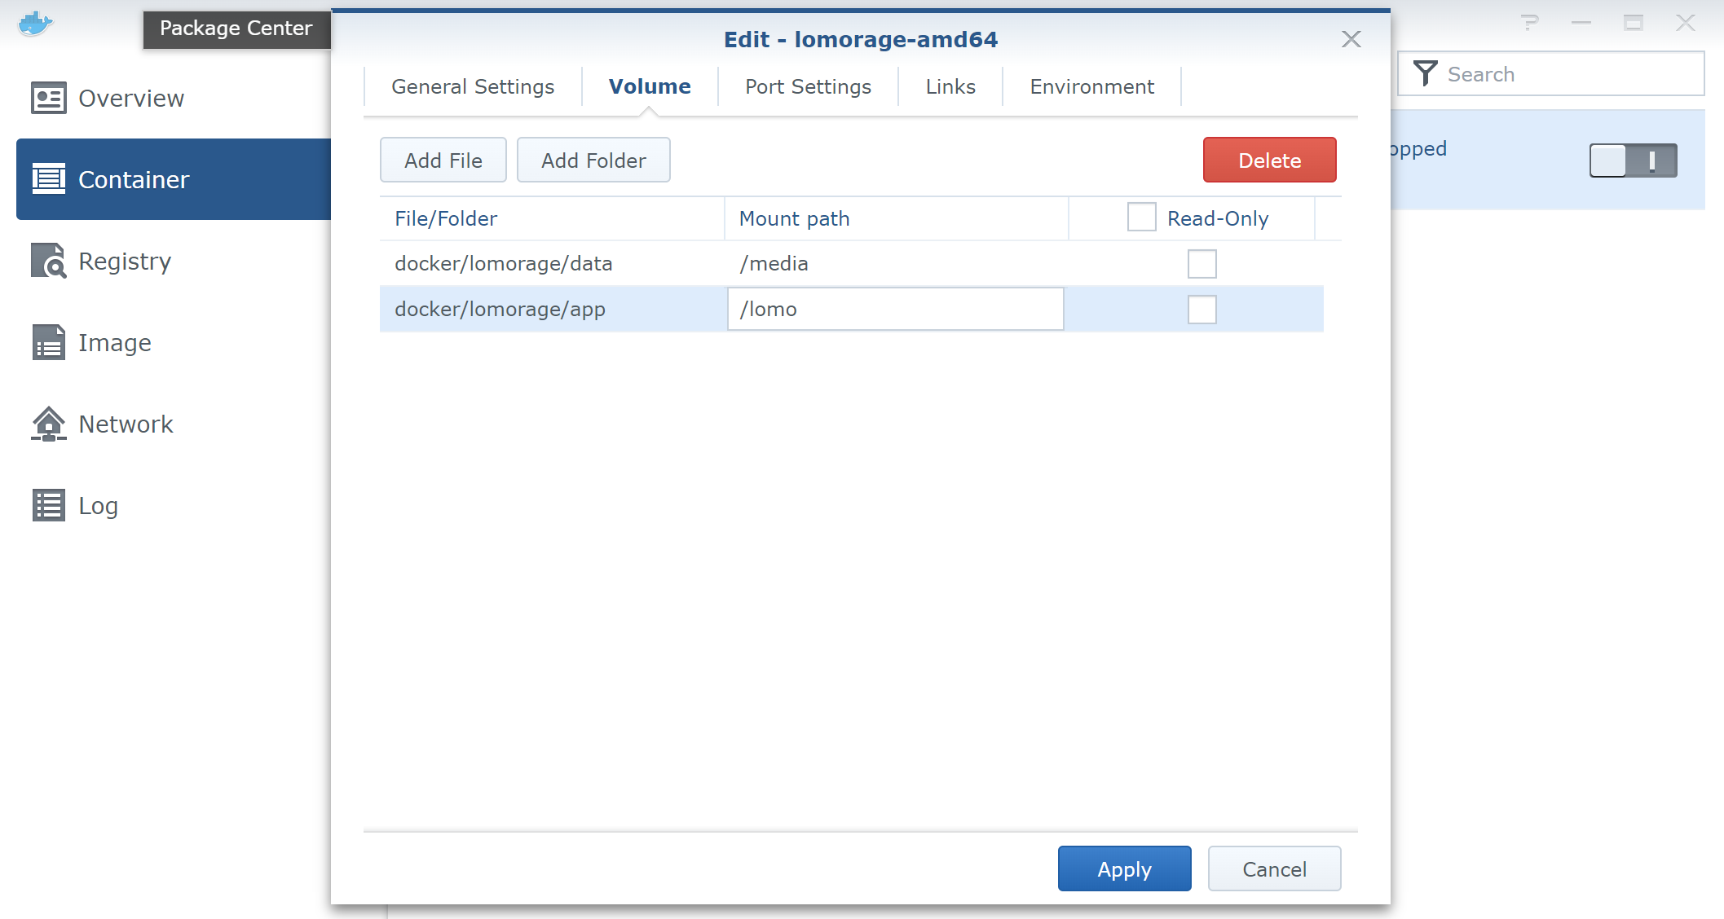Switch to General Settings tab
1724x919 pixels.
[473, 86]
